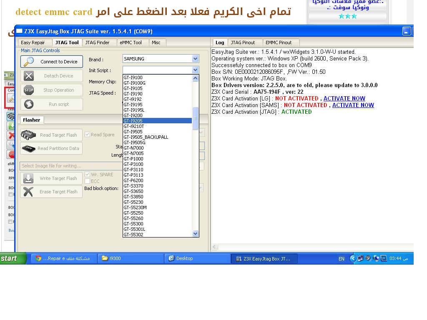Pick GT-P3100 from the dropdown list
Screen dimensions: 427x320
tap(157, 164)
